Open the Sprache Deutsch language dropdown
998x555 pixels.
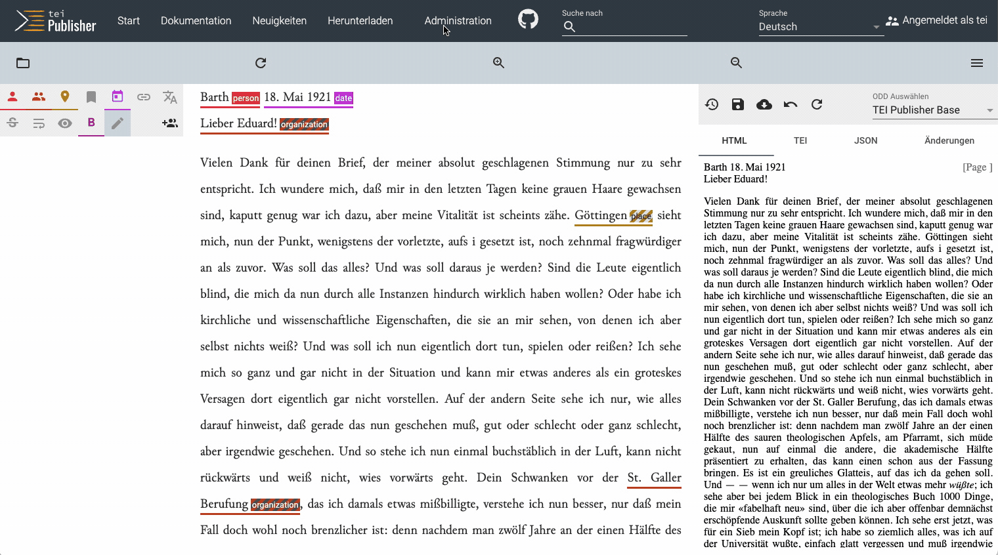818,27
